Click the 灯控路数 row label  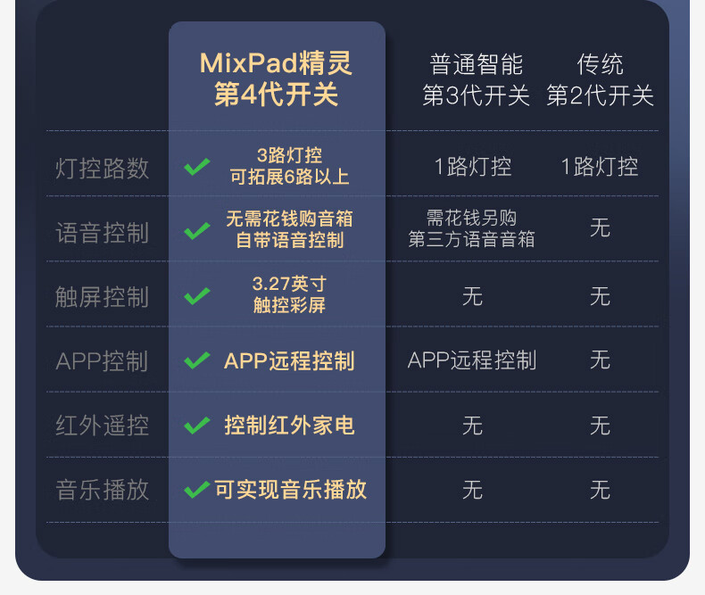[102, 169]
